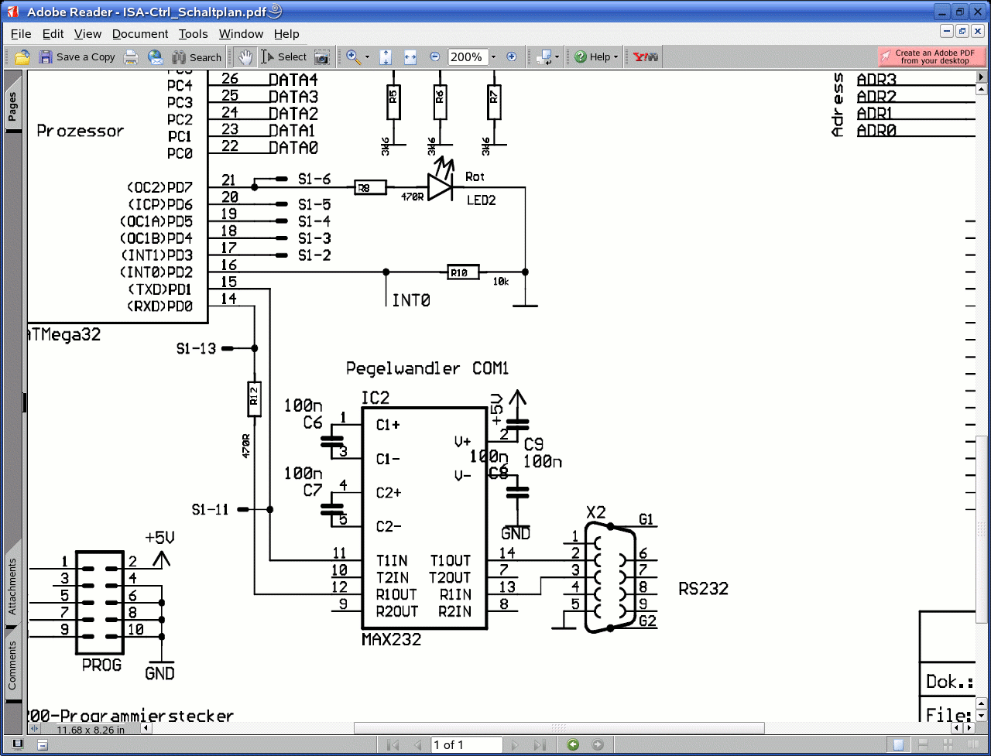Open the Document menu
Image resolution: width=991 pixels, height=756 pixels.
coord(139,34)
